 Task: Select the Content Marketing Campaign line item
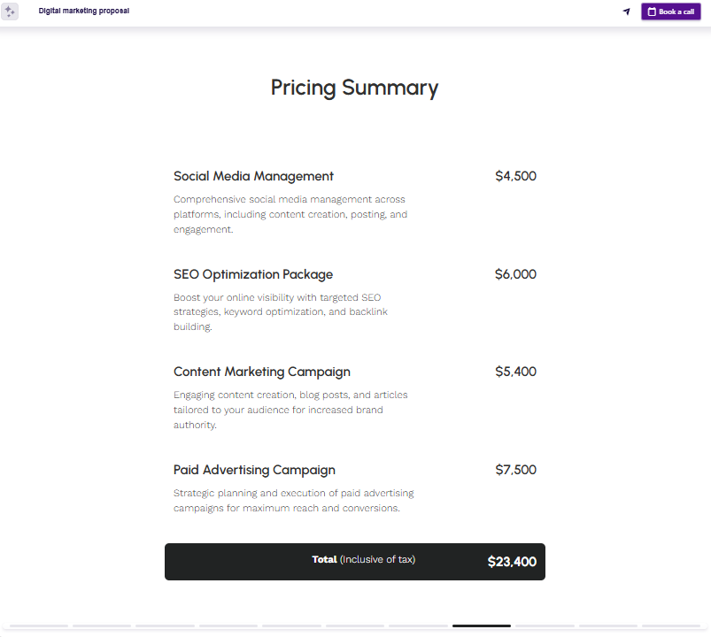pyautogui.click(x=261, y=372)
